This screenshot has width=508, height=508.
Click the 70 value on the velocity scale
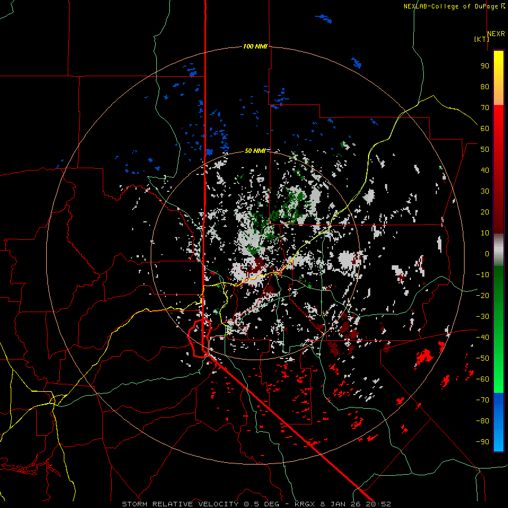[x=485, y=108]
